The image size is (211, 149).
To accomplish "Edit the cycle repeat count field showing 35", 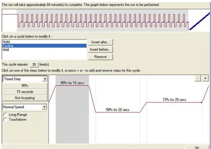I will [34, 65].
